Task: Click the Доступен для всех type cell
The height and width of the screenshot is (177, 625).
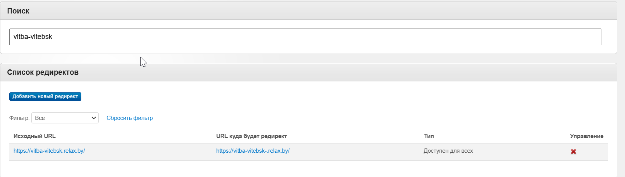Action: [x=448, y=151]
